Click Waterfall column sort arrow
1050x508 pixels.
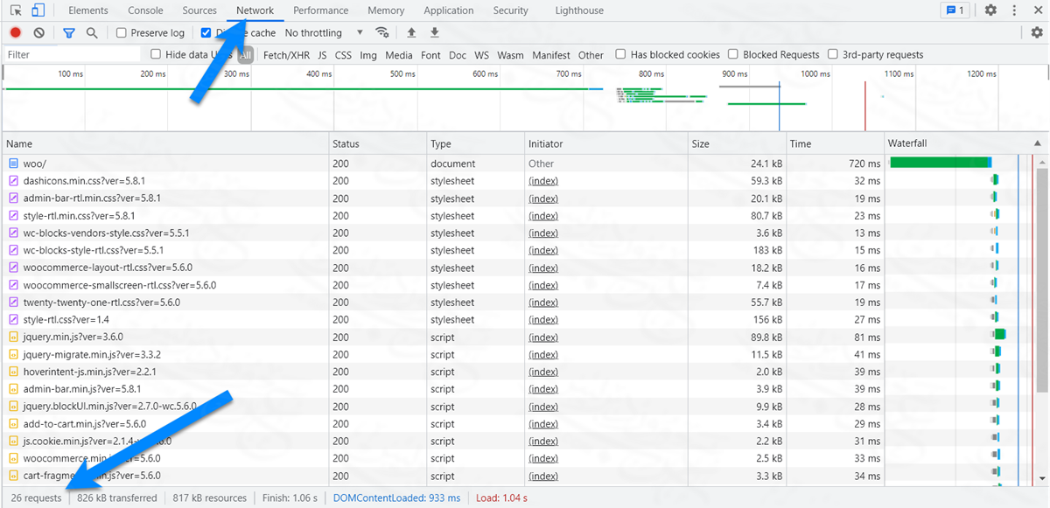coord(1038,143)
